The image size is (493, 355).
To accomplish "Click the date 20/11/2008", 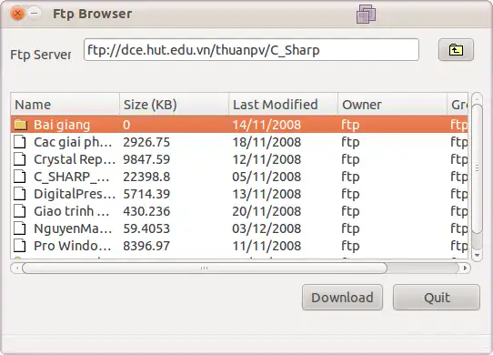I will (267, 211).
